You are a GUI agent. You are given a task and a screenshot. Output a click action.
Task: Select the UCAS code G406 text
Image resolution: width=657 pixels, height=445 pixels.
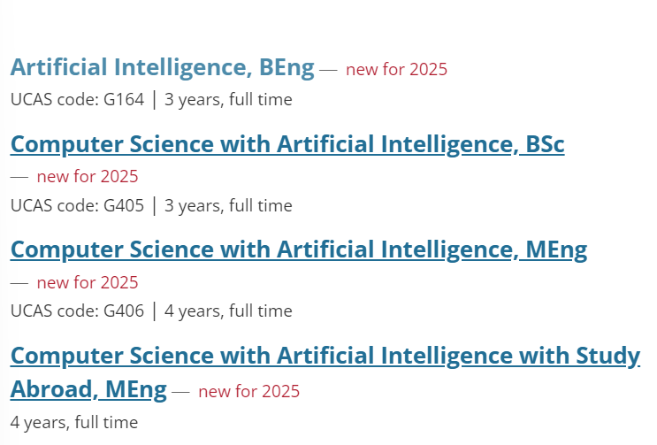pyautogui.click(x=77, y=311)
